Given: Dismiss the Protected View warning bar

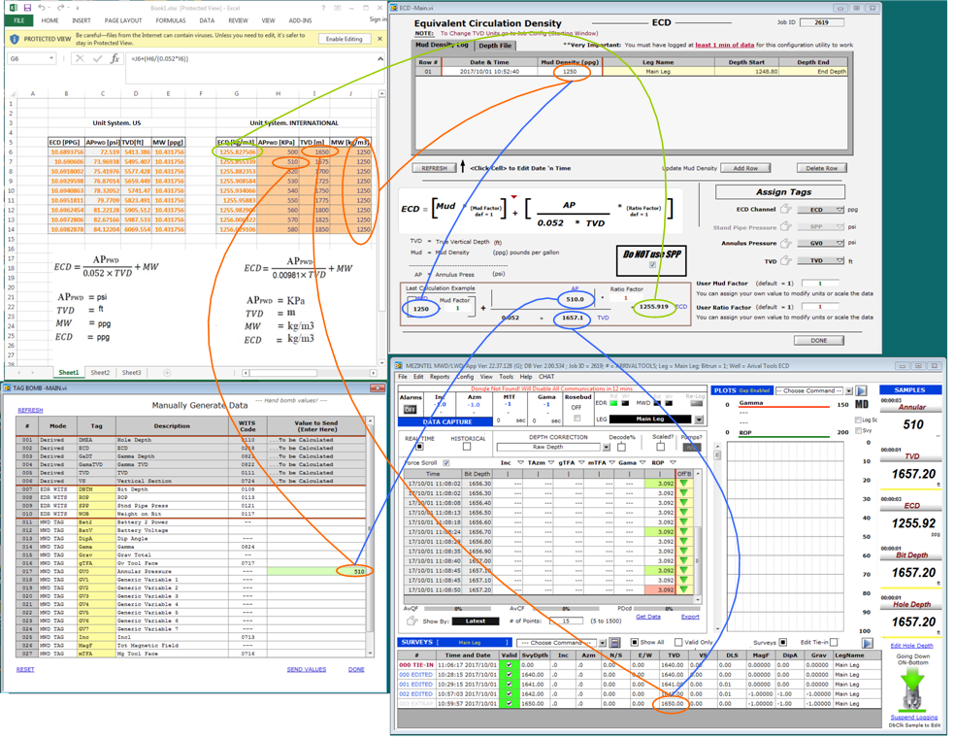Looking at the screenshot, I should [x=380, y=39].
